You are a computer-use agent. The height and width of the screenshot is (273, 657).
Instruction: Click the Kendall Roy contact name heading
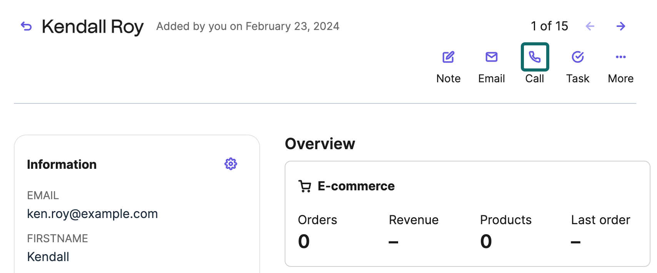pos(93,27)
